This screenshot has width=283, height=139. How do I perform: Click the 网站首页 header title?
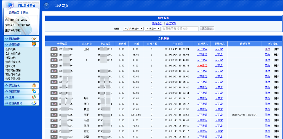pyautogui.click(x=61, y=6)
